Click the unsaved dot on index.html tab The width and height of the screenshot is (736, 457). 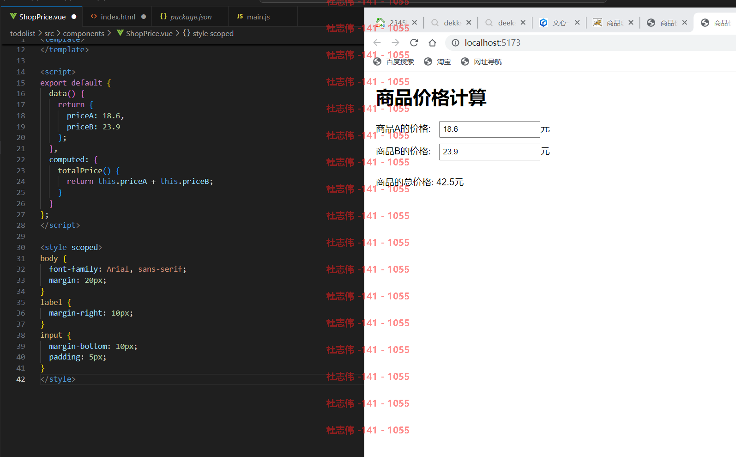(x=144, y=17)
